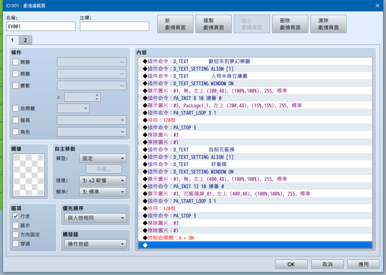Open the second 開關 ellipsis selector
This screenshot has width=386, height=275.
92,74
